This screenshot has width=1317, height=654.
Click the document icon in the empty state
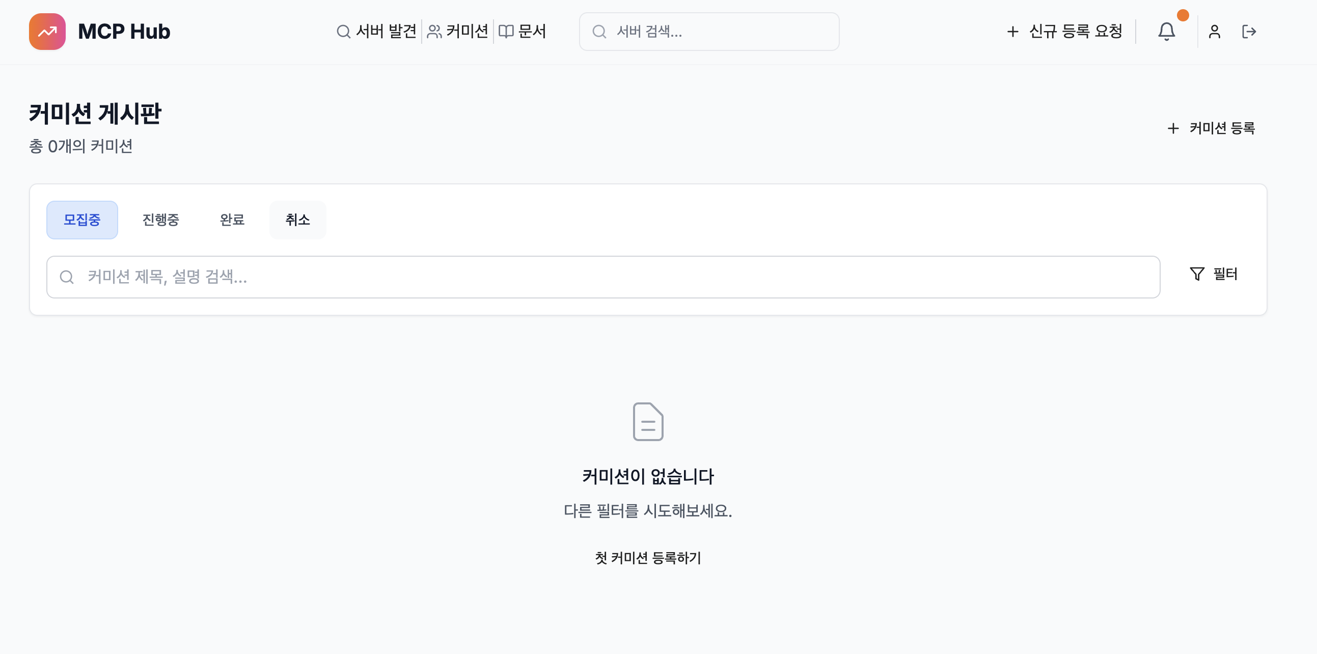tap(648, 422)
